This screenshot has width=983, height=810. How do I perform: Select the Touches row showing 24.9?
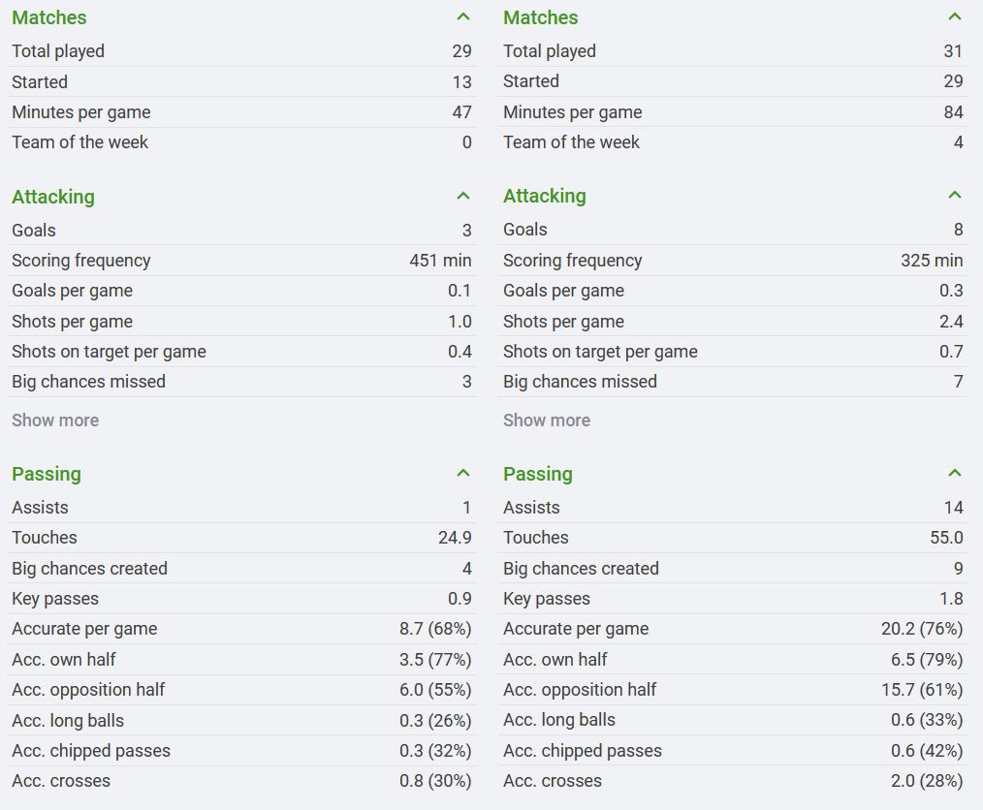pos(241,538)
